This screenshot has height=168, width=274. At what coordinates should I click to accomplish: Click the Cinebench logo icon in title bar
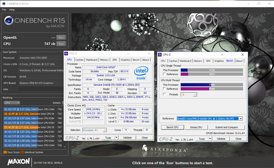point(4,4)
